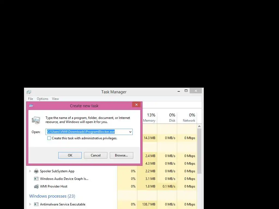Click the Windows processes (23) group heading
The width and height of the screenshot is (279, 209).
[52, 196]
